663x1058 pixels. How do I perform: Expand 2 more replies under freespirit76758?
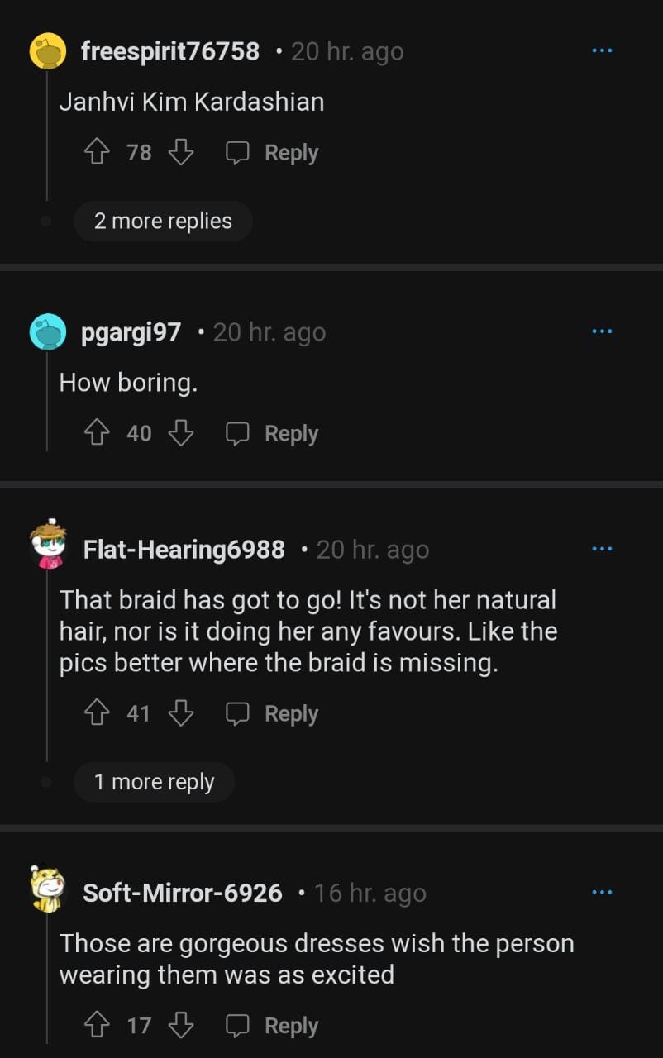(163, 221)
